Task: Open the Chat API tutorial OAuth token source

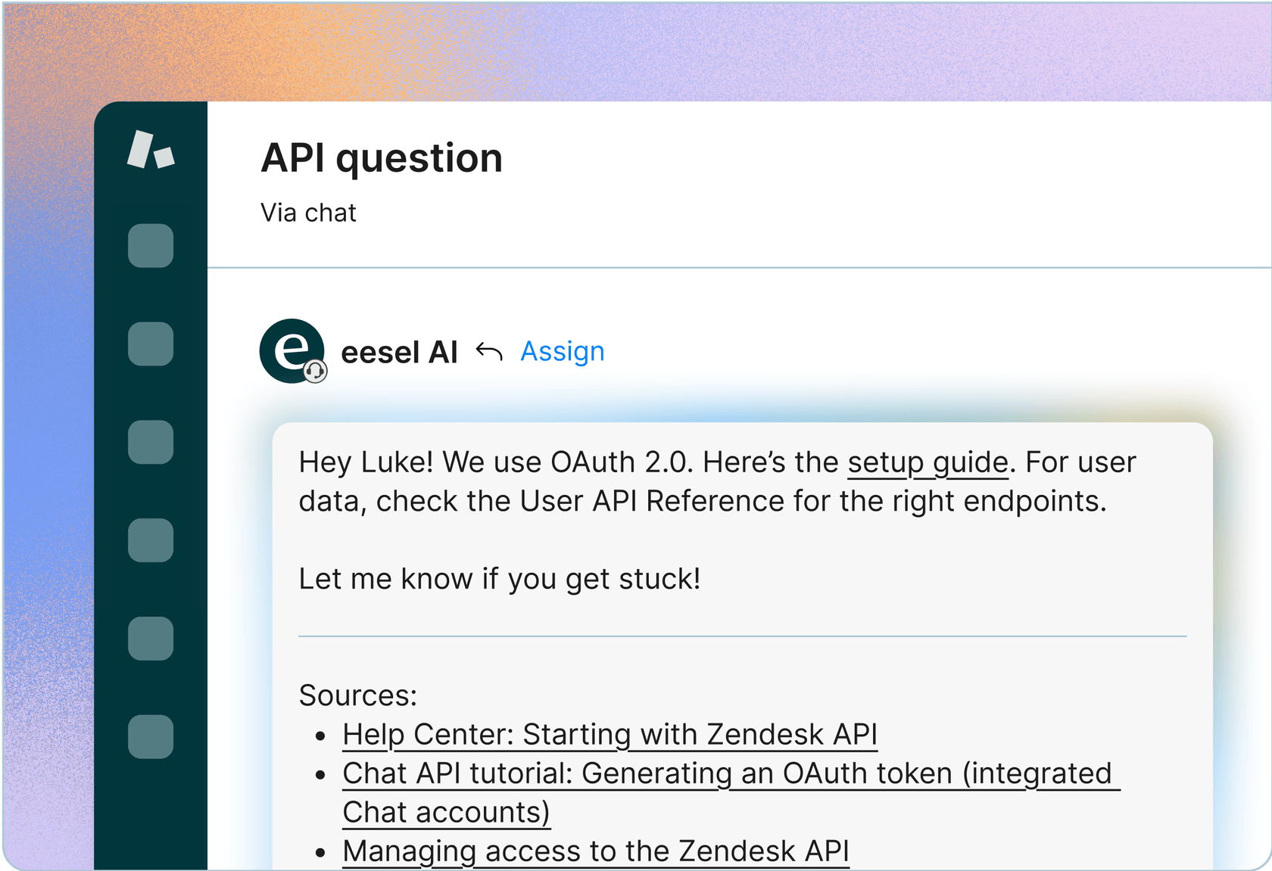Action: tap(727, 774)
